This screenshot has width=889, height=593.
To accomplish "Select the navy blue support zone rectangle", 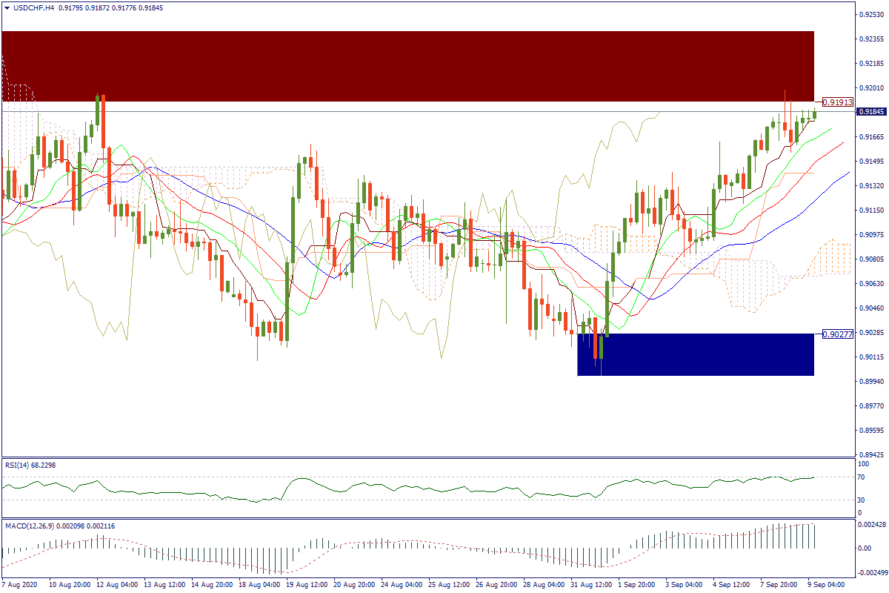I will click(x=695, y=354).
